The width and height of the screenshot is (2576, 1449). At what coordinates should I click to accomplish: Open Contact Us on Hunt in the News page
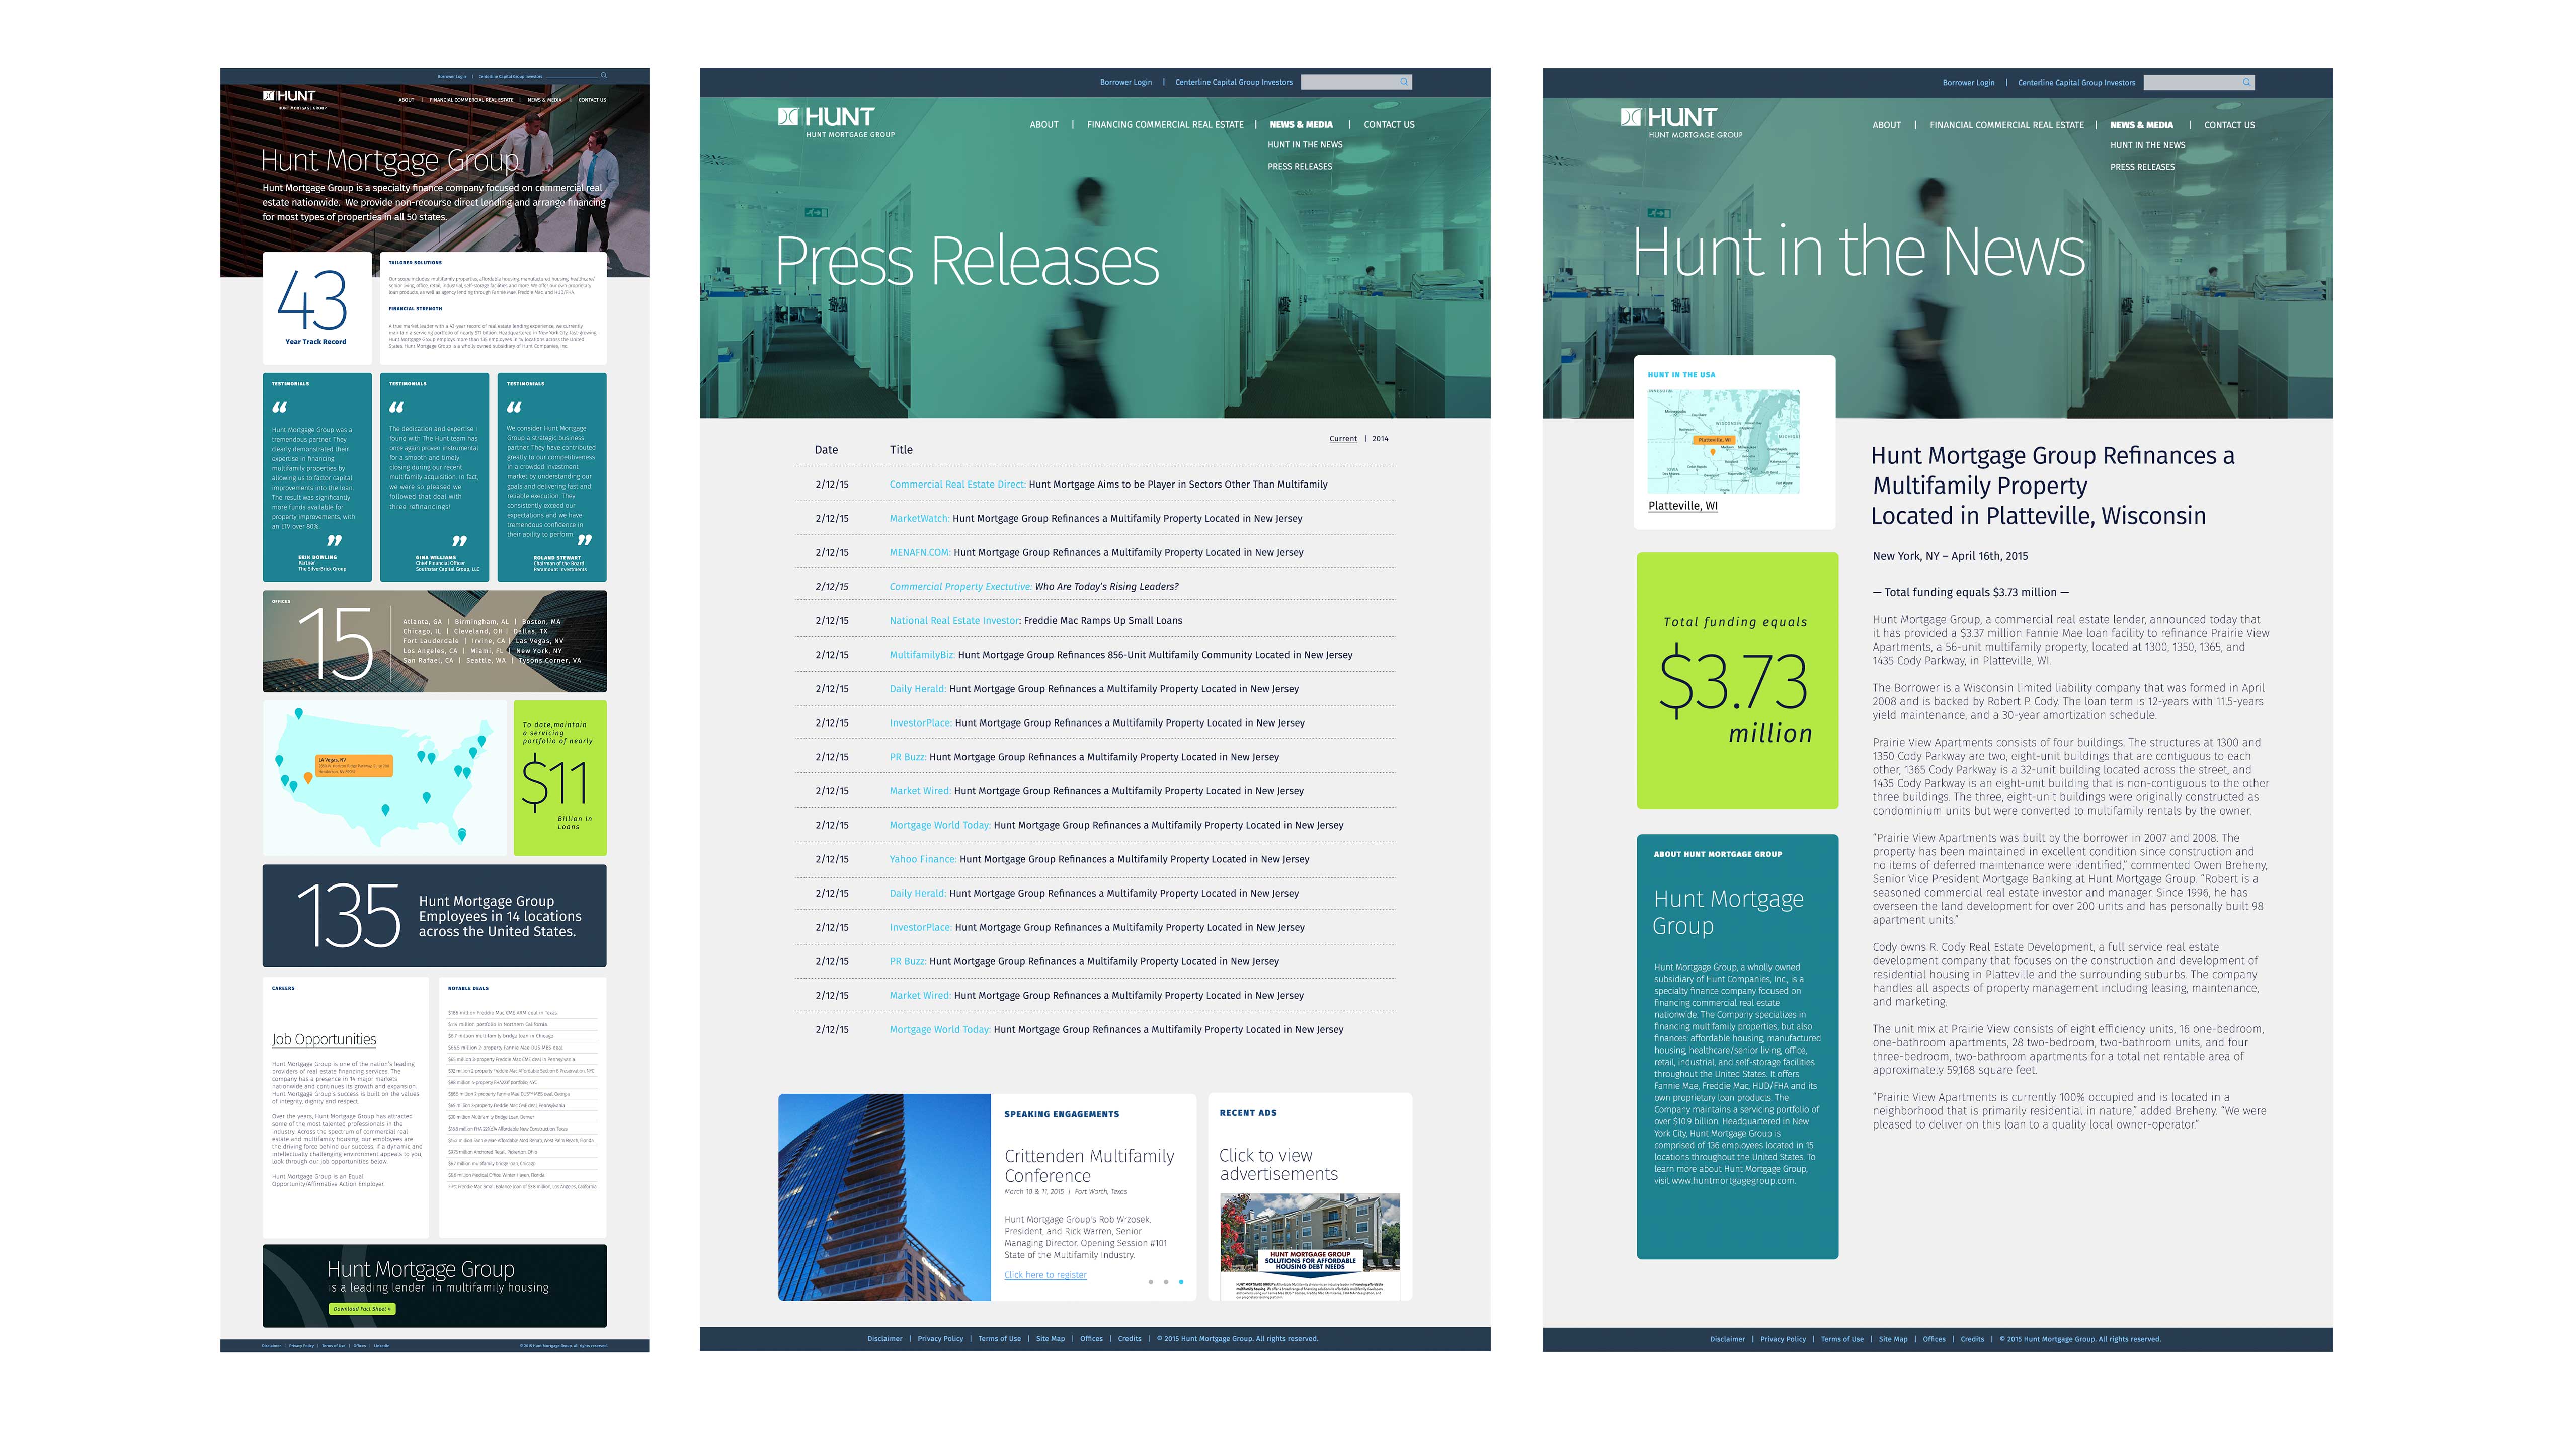click(x=2230, y=125)
